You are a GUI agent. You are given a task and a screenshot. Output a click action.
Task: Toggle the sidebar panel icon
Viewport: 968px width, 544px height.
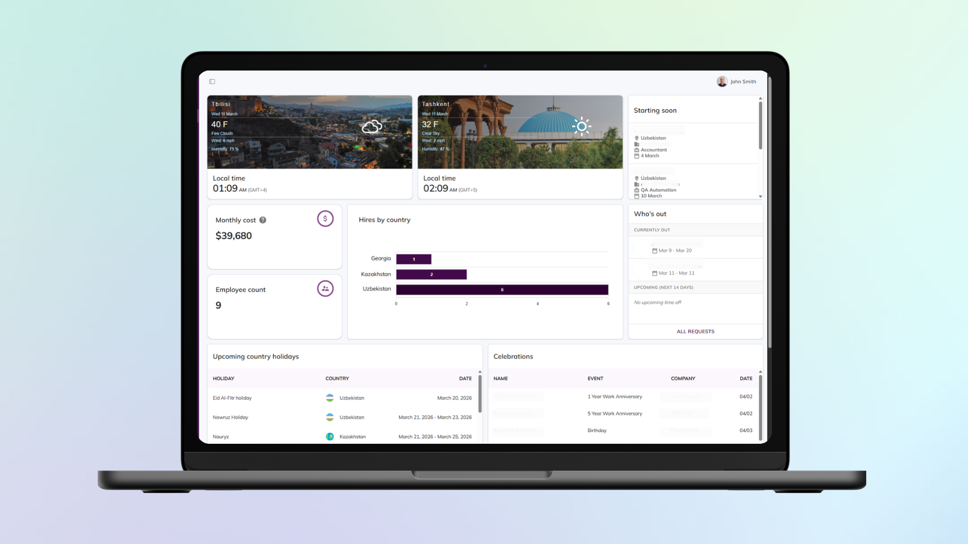click(x=212, y=82)
